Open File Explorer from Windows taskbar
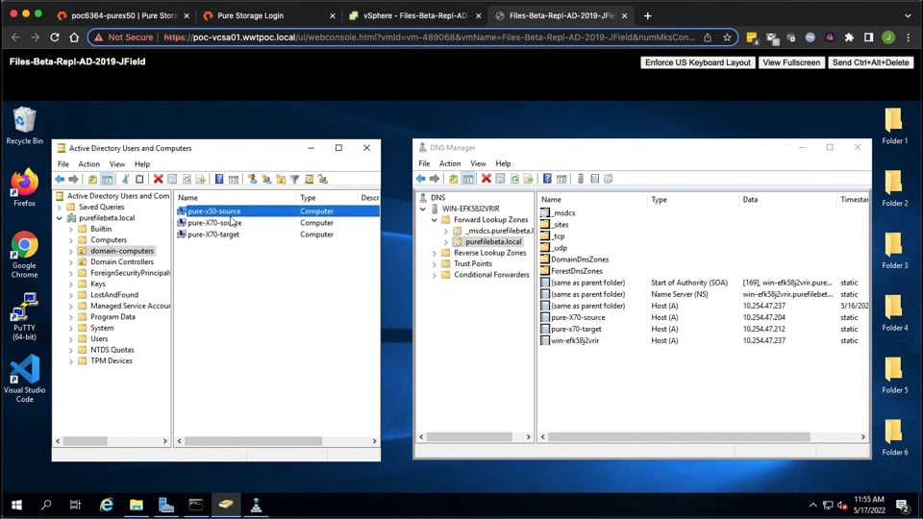This screenshot has width=923, height=519. point(136,505)
